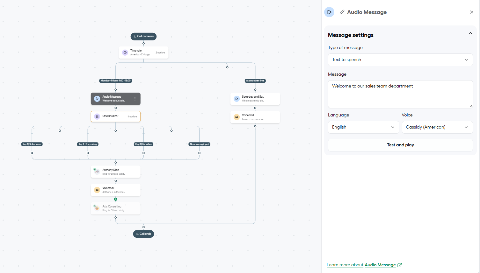Click external-link icon after Audio Message link
This screenshot has height=273, width=480.
pyautogui.click(x=400, y=265)
